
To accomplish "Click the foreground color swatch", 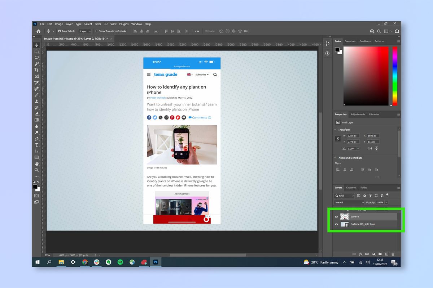I will coord(35,186).
